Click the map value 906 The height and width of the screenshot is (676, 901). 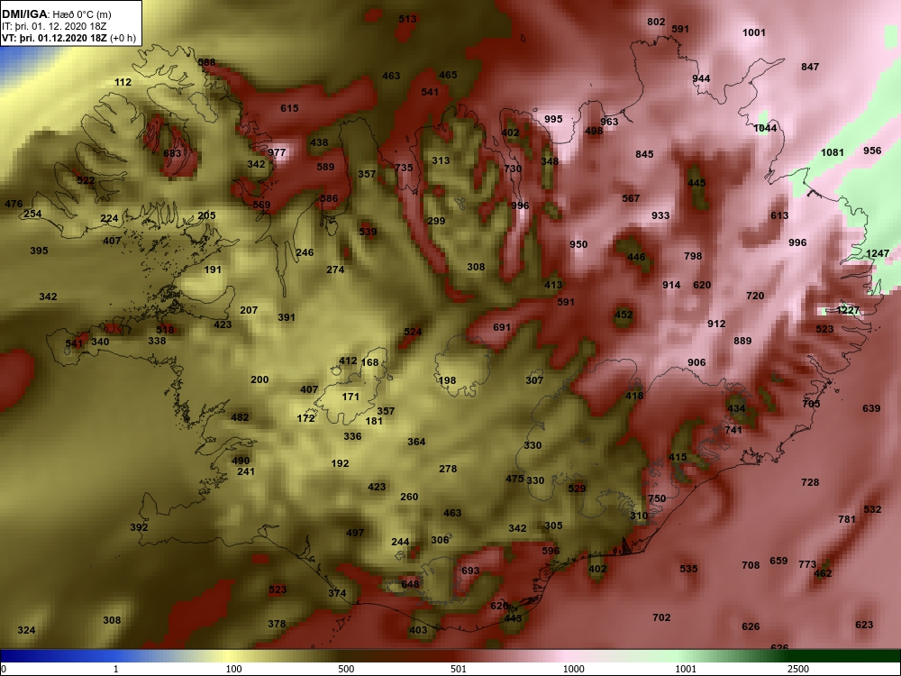(696, 362)
